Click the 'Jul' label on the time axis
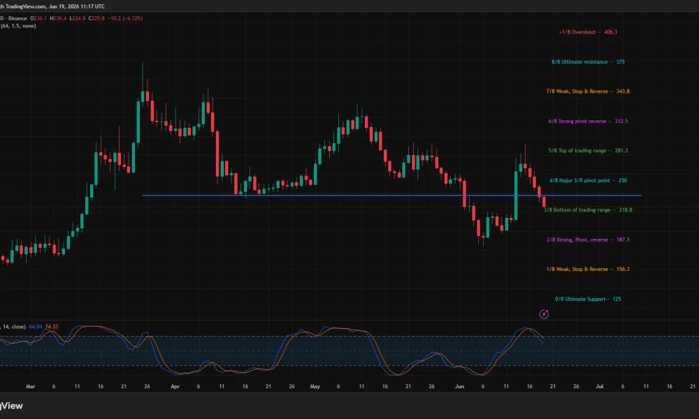The height and width of the screenshot is (419, 699). pyautogui.click(x=600, y=386)
